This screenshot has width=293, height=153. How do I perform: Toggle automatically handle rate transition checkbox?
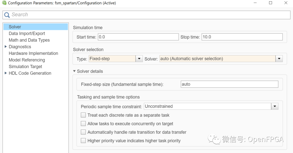83,132
